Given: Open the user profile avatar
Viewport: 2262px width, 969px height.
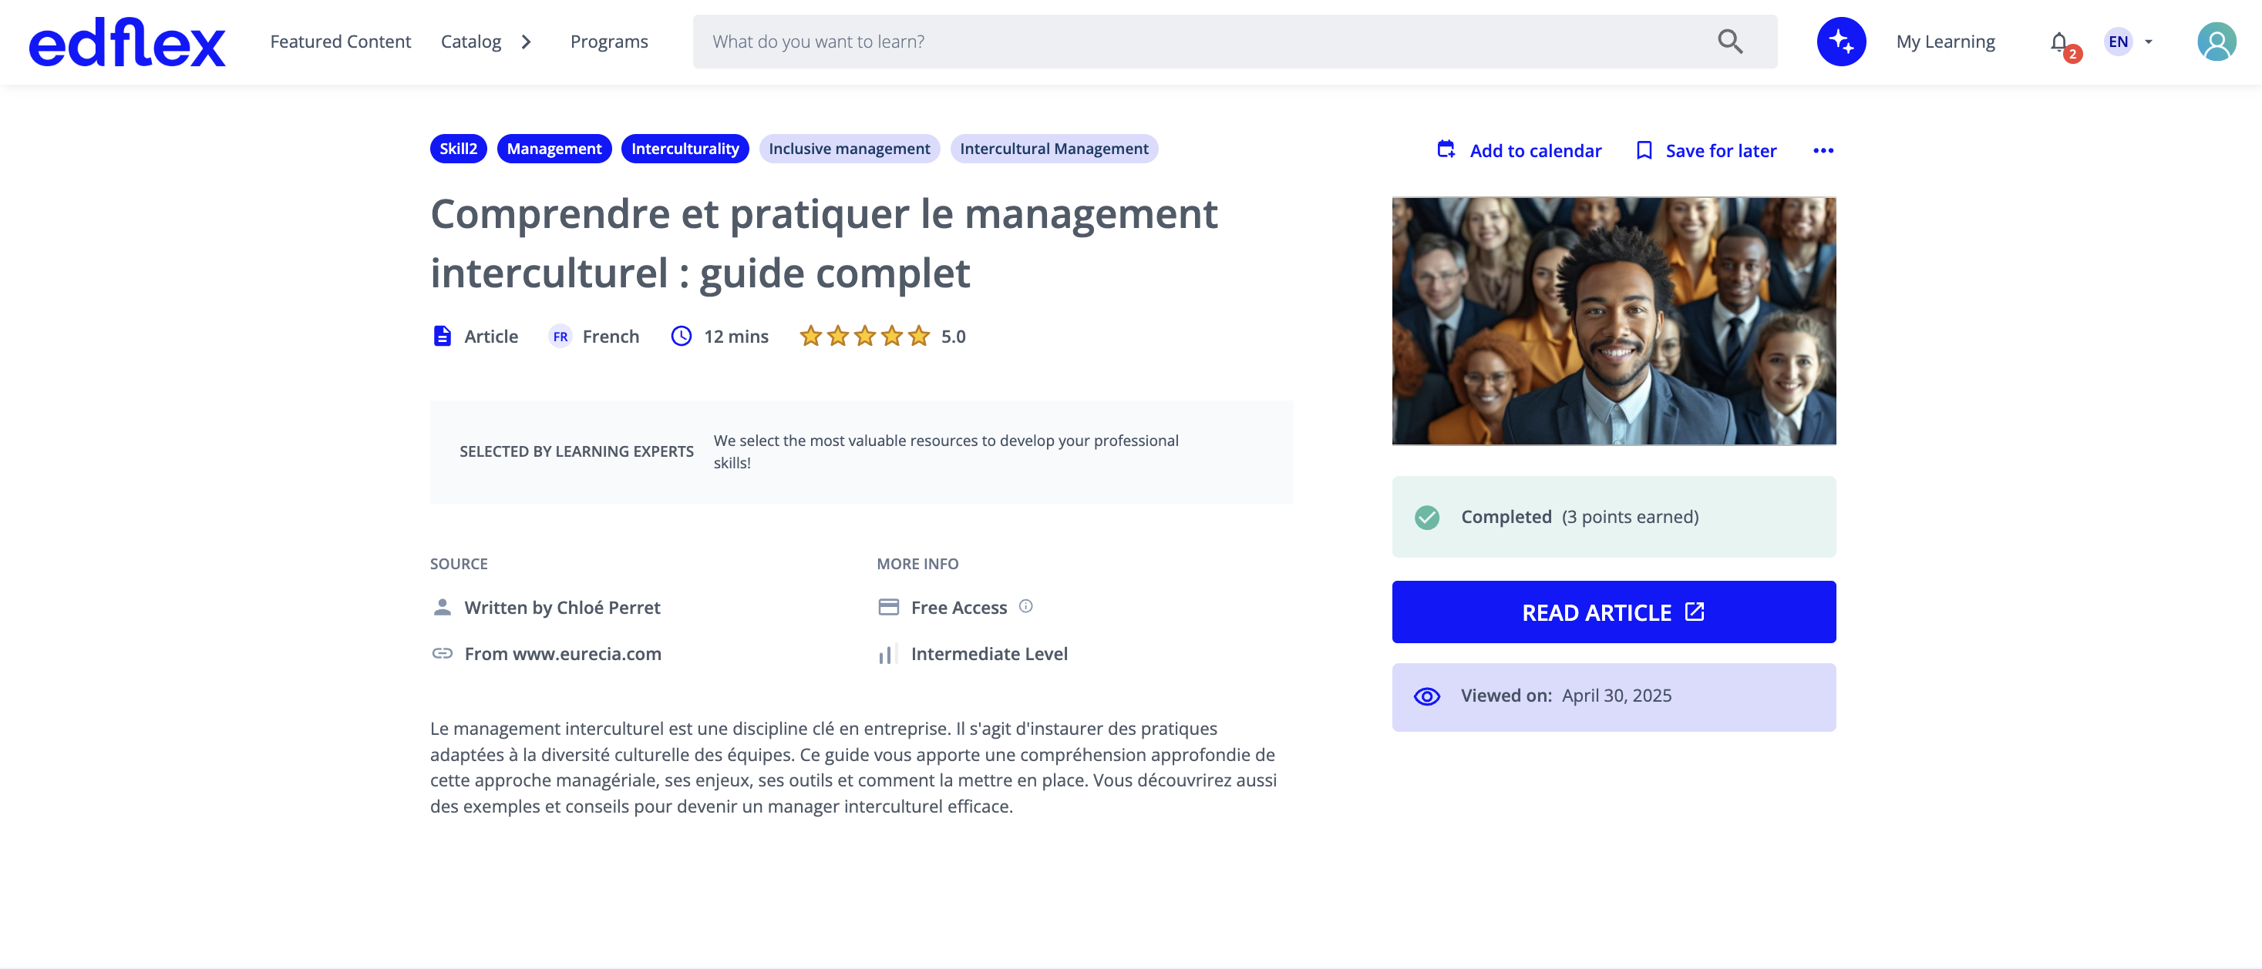Looking at the screenshot, I should 2217,42.
